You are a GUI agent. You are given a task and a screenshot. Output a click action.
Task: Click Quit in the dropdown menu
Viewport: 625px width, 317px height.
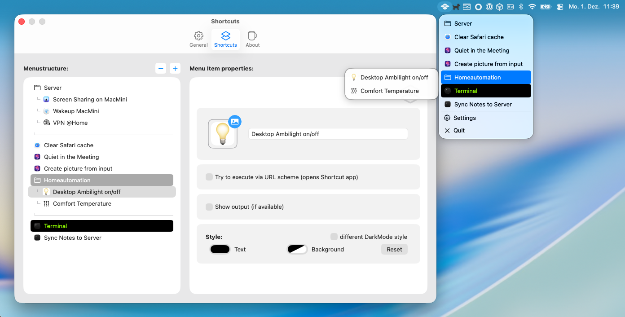click(x=459, y=130)
